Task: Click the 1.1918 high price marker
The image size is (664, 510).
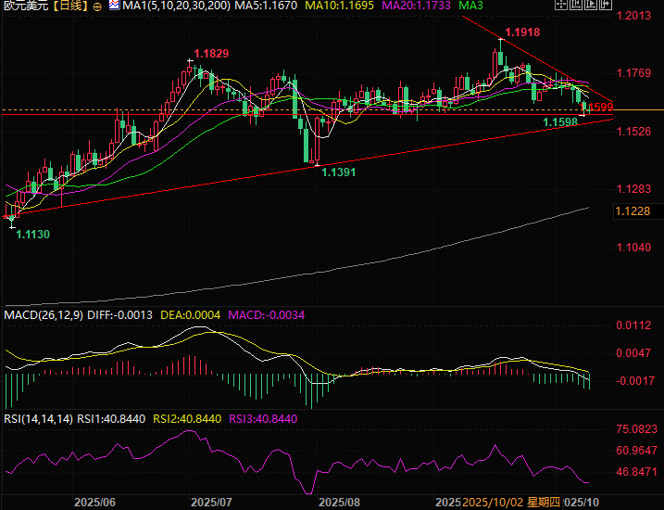Action: (522, 32)
